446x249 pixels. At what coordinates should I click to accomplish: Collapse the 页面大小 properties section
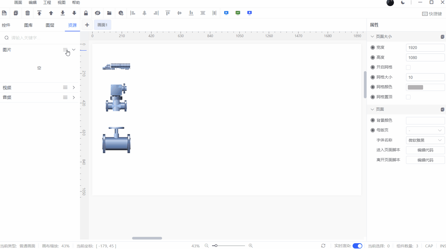372,37
